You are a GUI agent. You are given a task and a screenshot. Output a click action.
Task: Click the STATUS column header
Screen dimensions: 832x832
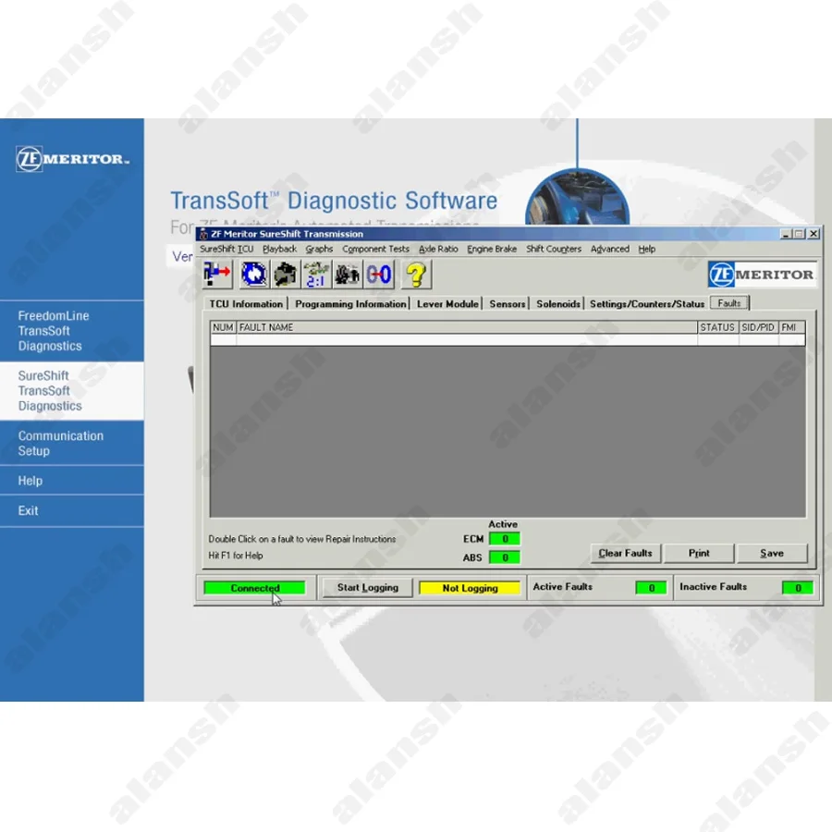[x=717, y=327]
